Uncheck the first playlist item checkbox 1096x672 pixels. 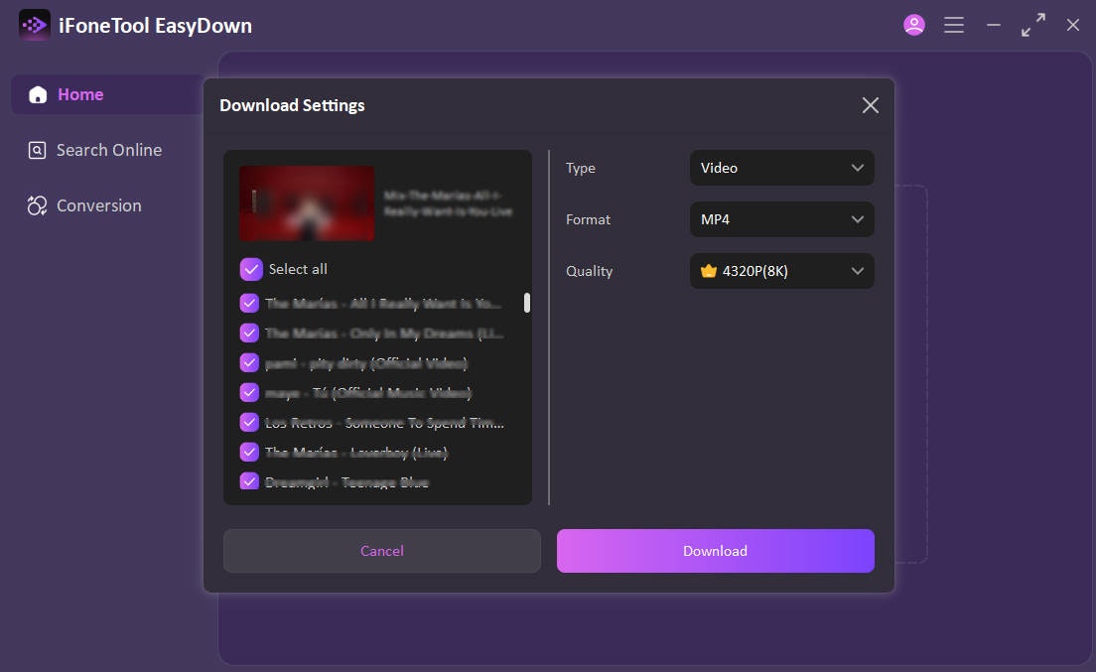(x=249, y=303)
